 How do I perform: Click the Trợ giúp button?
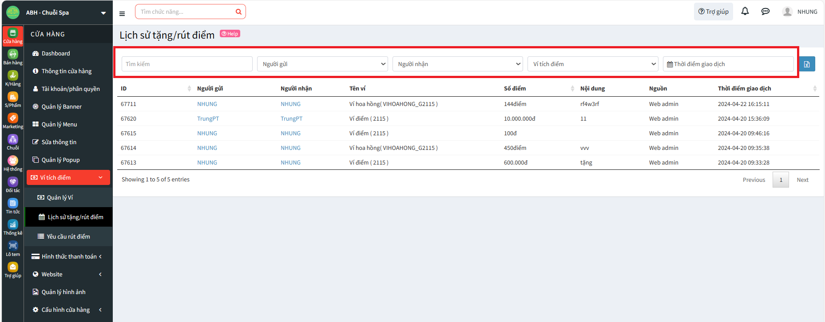pos(713,12)
